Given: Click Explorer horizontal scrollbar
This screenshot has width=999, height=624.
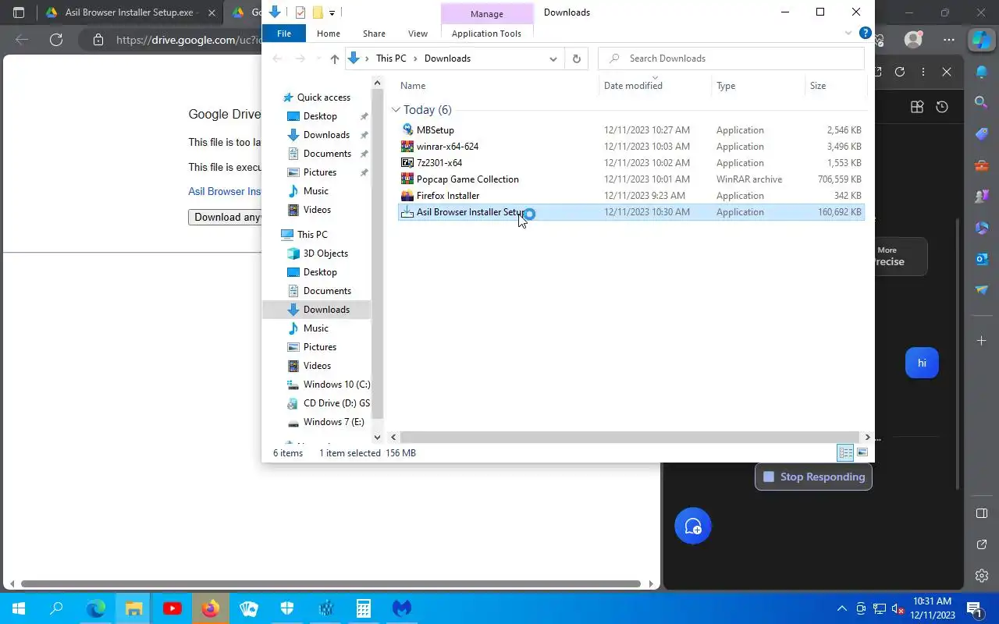Looking at the screenshot, I should [x=628, y=438].
